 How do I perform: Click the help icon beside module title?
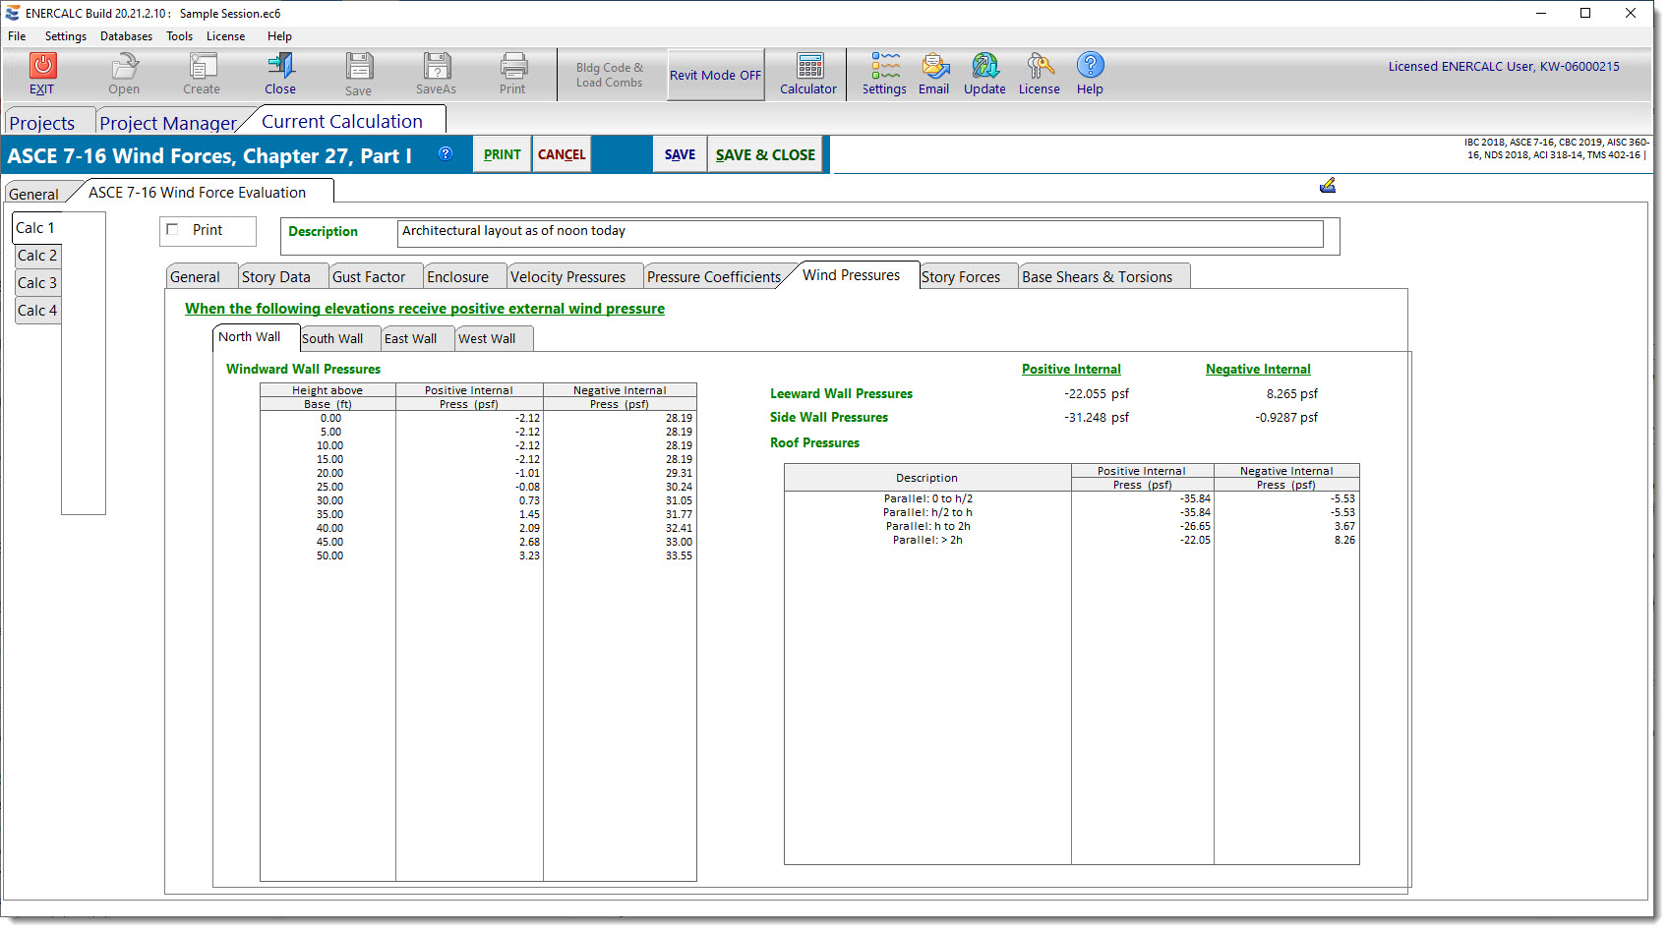pyautogui.click(x=446, y=153)
